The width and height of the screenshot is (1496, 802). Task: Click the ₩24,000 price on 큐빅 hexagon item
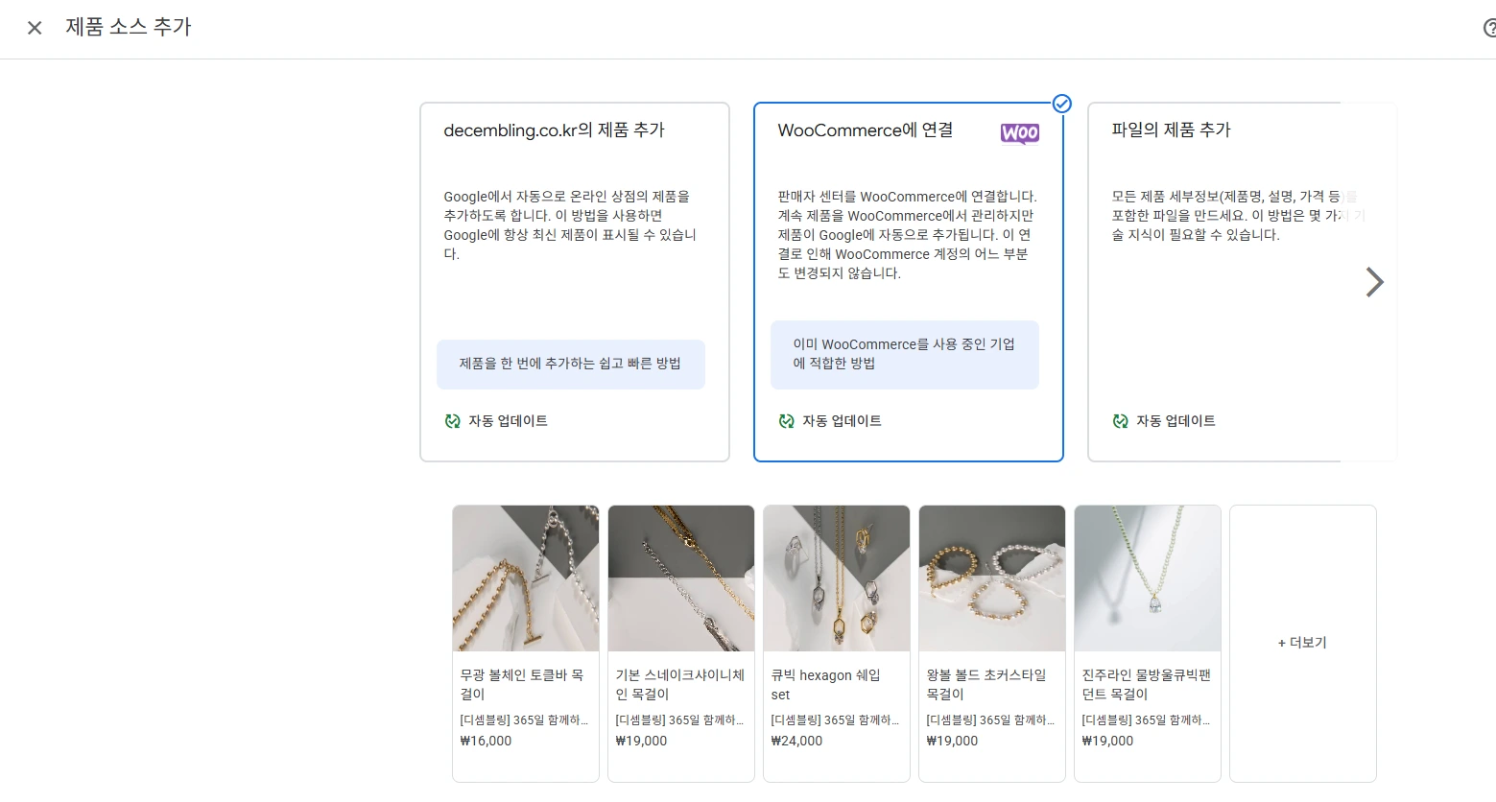click(796, 740)
